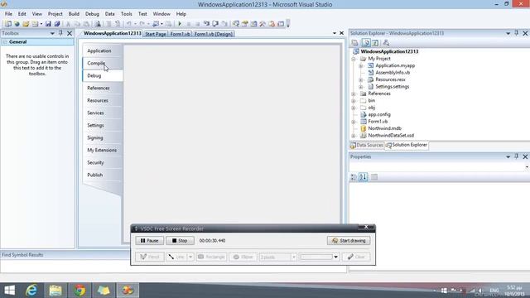Viewport: 530px width, 298px height.
Task: Click the Save All icon
Action: tap(57, 24)
